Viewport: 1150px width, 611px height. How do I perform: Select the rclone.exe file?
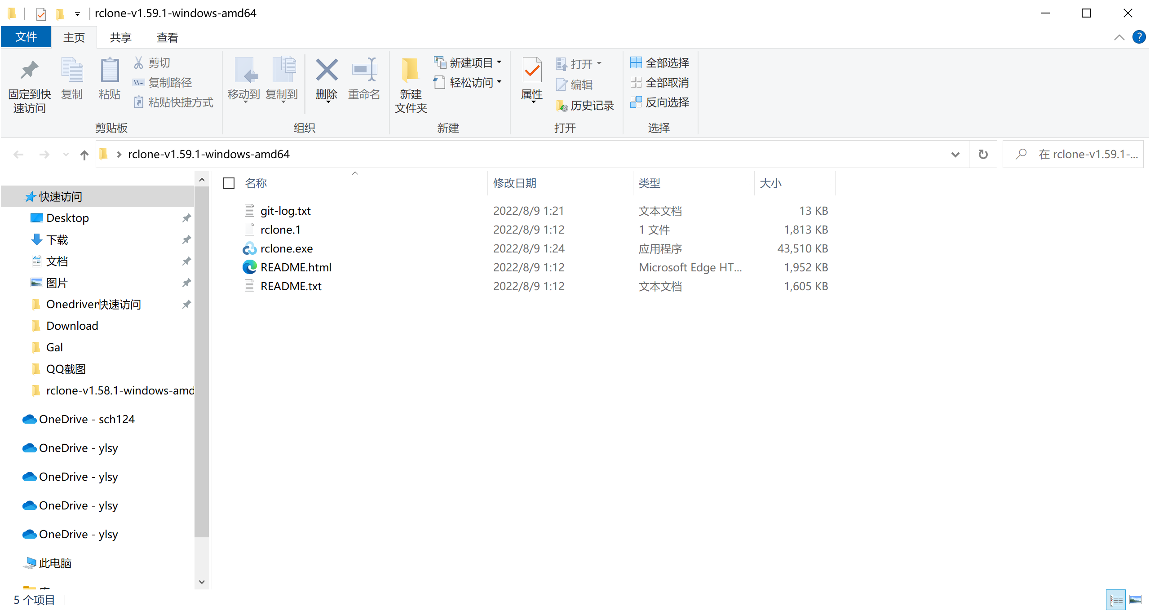[x=286, y=248]
